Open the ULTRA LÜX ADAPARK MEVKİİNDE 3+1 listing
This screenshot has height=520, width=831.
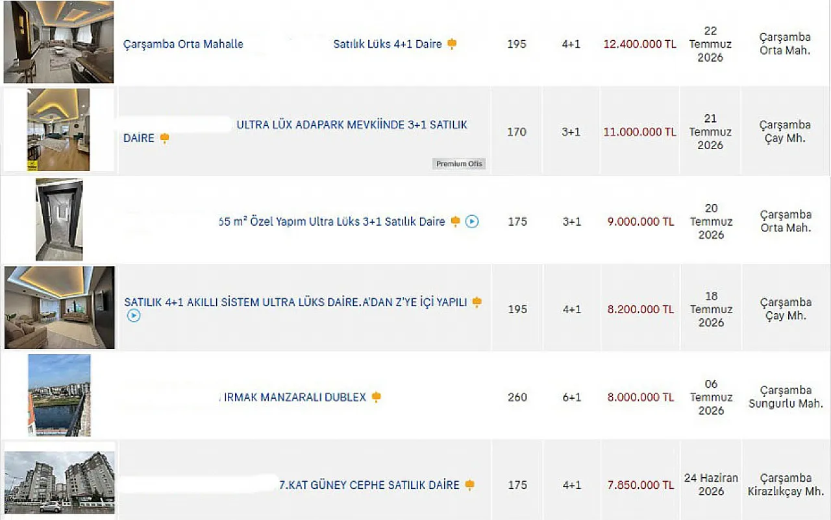(352, 124)
